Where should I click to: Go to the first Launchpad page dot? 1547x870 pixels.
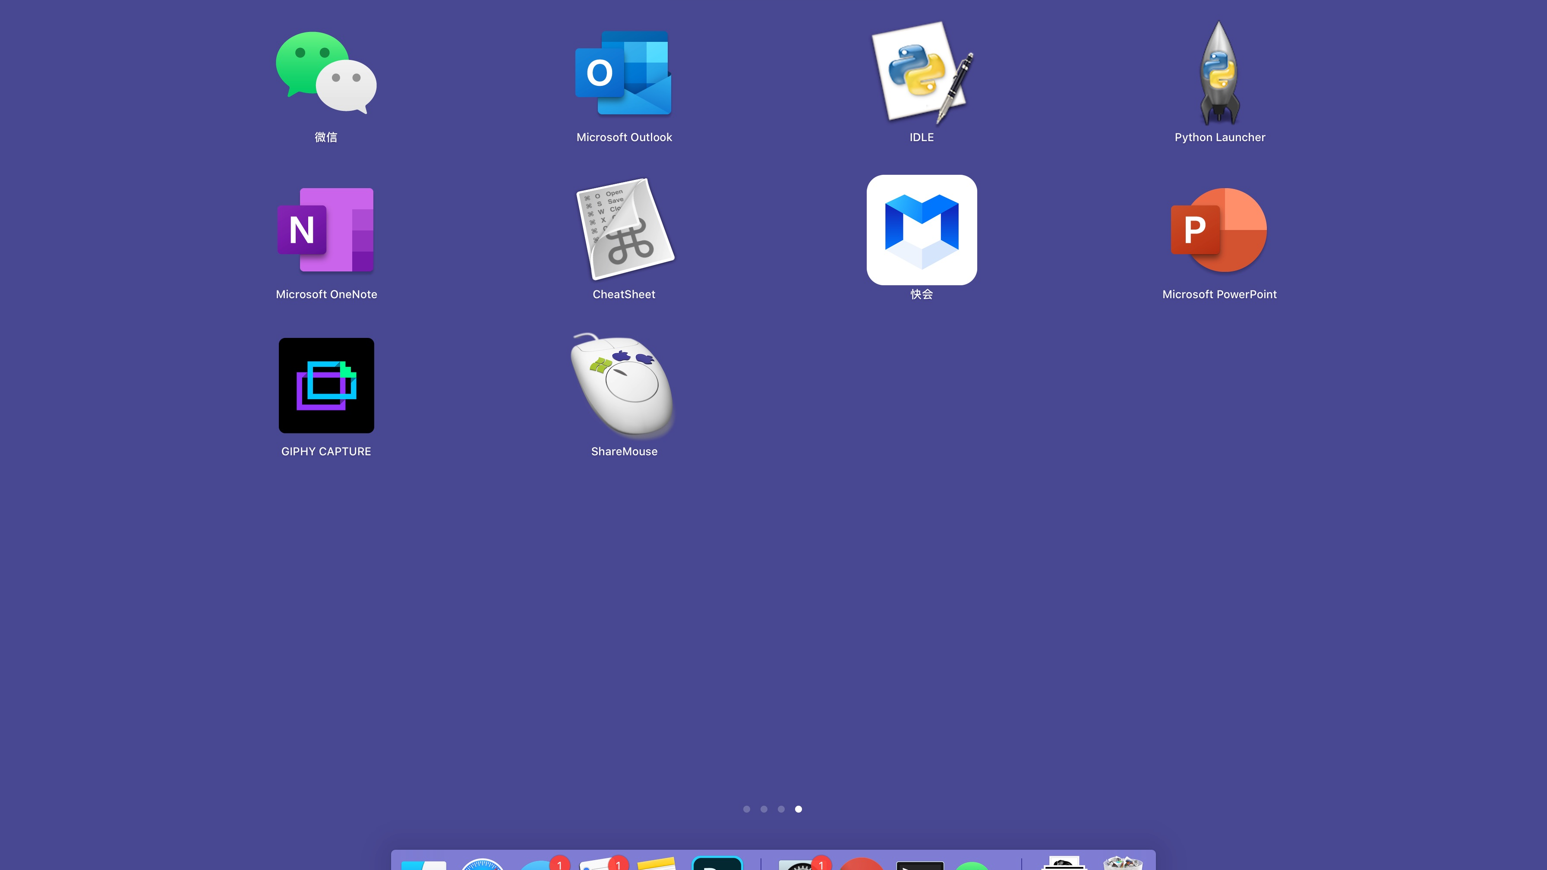[746, 809]
